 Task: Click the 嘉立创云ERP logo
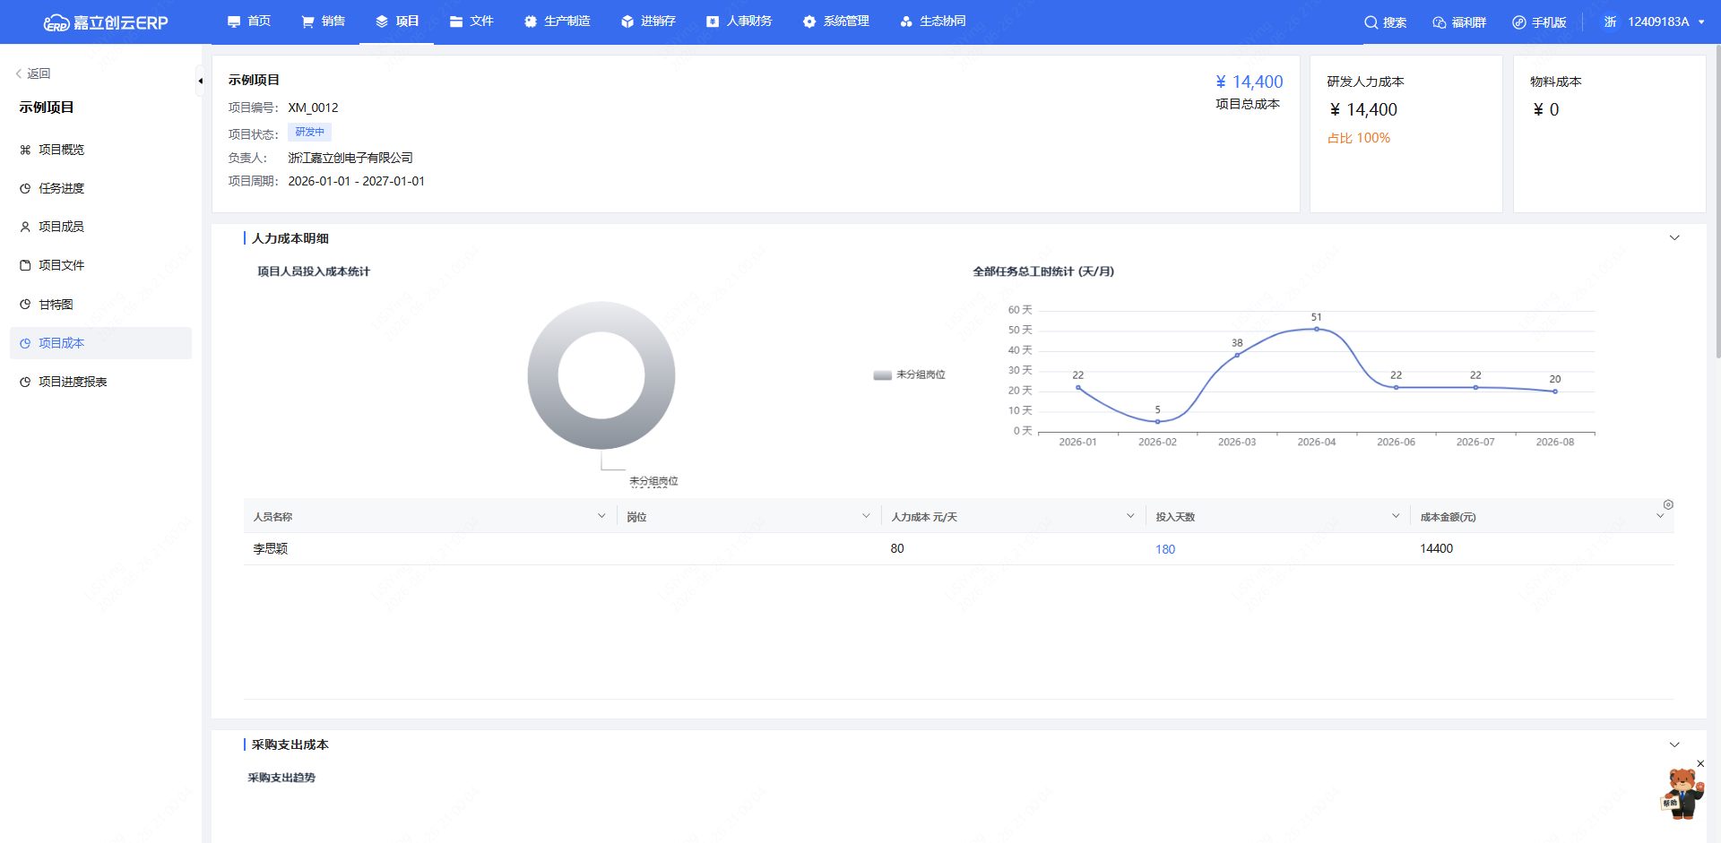tap(106, 22)
